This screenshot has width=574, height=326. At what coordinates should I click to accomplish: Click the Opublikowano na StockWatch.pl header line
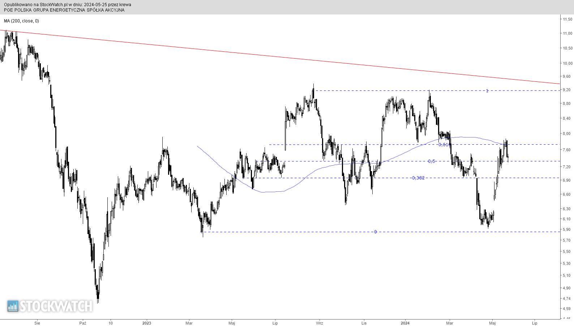[x=68, y=5]
